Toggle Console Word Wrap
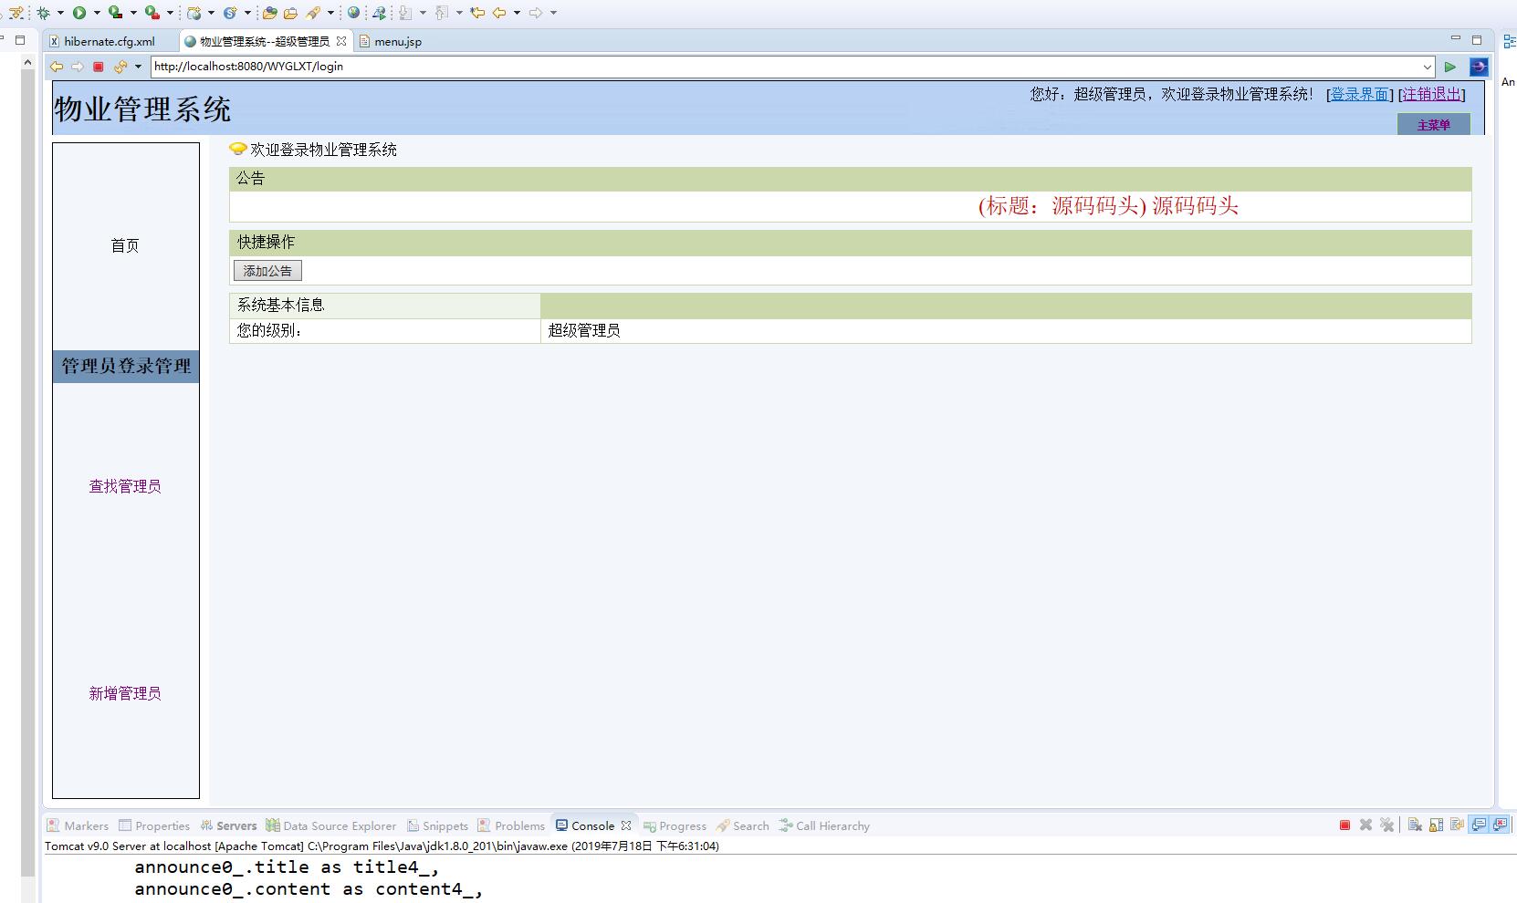This screenshot has width=1517, height=903. (x=1457, y=825)
